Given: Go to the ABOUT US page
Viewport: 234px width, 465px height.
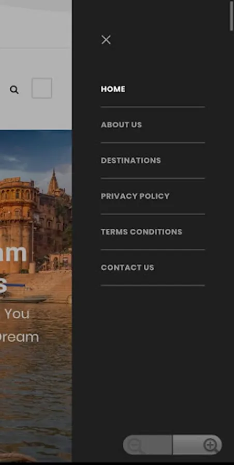Looking at the screenshot, I should 121,125.
